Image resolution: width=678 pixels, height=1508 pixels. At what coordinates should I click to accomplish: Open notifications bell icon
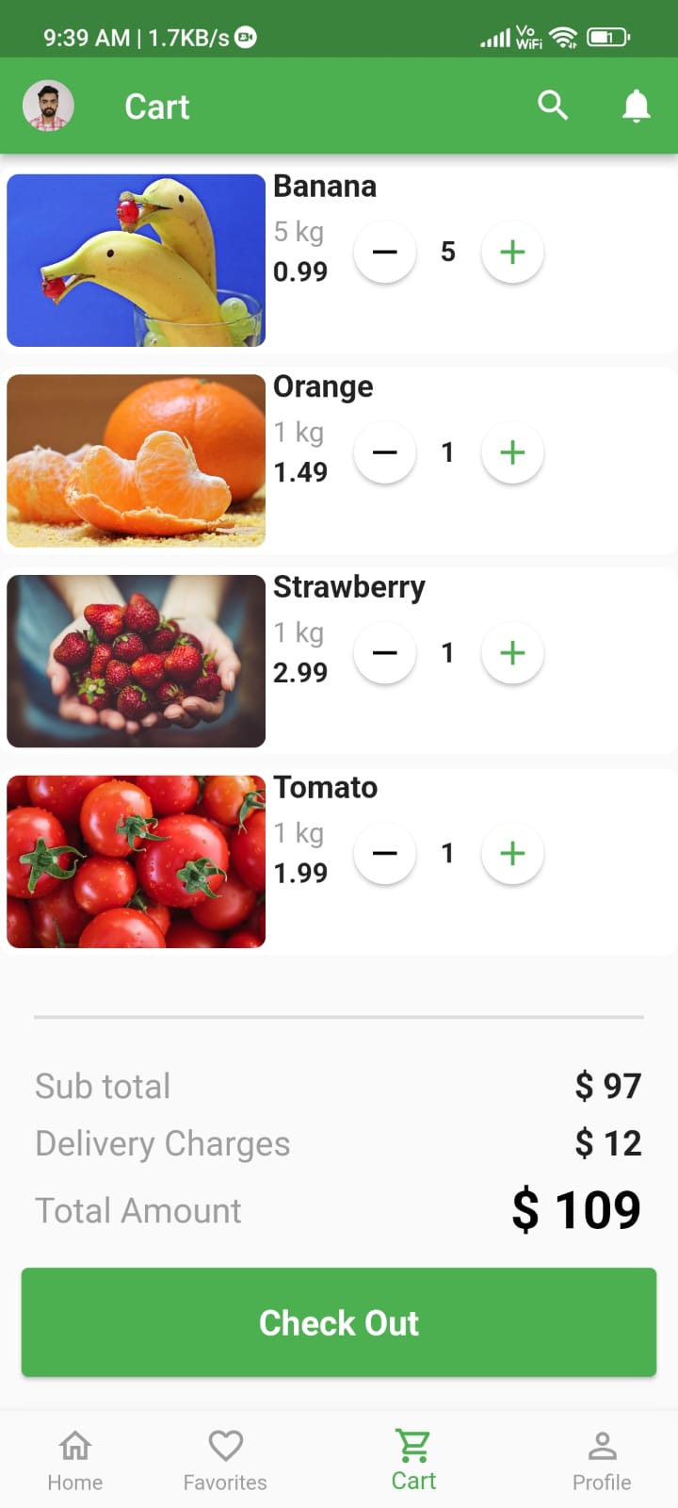637,106
